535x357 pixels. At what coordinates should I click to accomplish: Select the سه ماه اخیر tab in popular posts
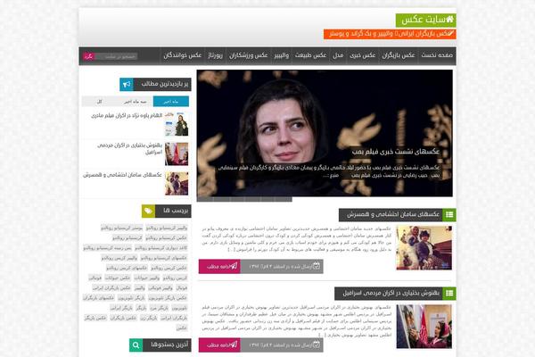tap(136, 102)
